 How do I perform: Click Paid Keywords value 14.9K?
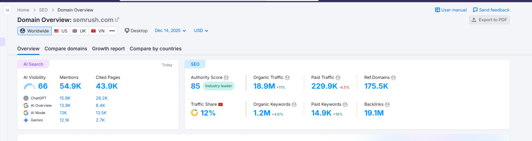(x=321, y=113)
